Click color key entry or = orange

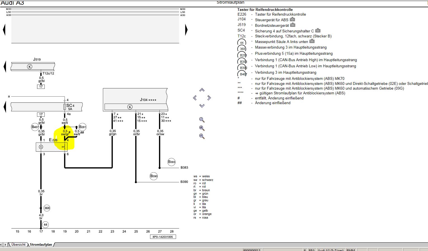[202, 214]
